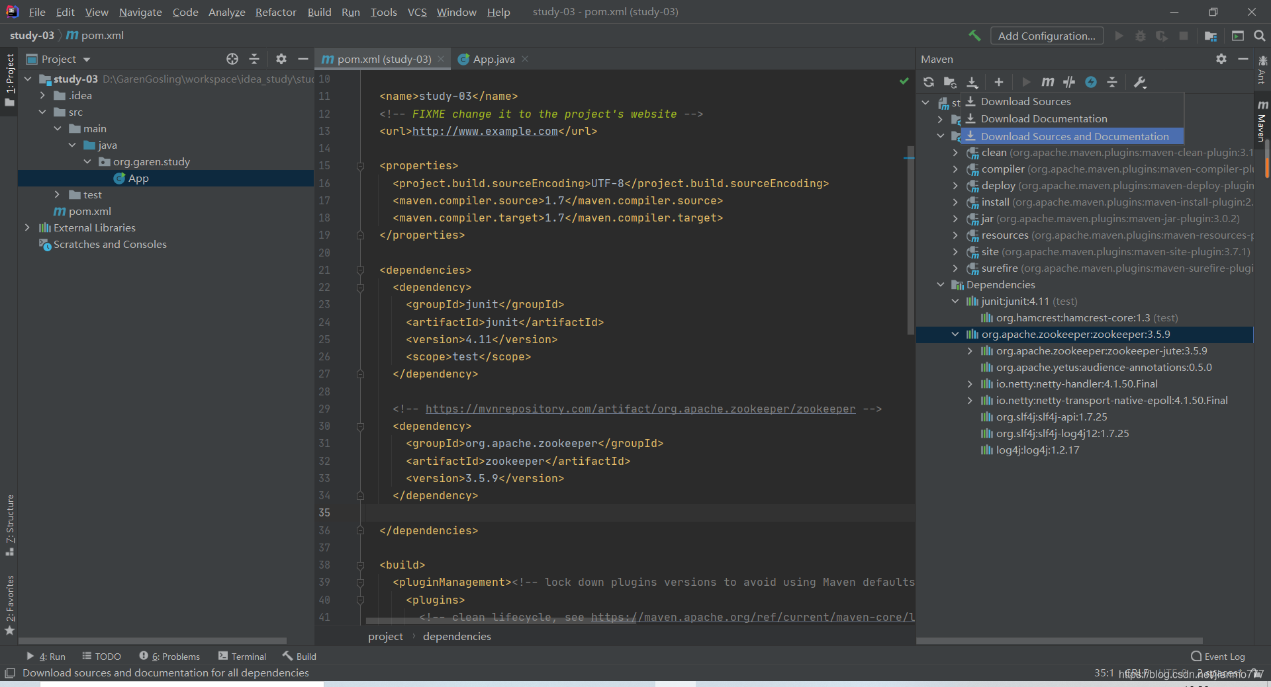Expand netty-handler dependency node
1271x687 pixels.
(x=970, y=384)
